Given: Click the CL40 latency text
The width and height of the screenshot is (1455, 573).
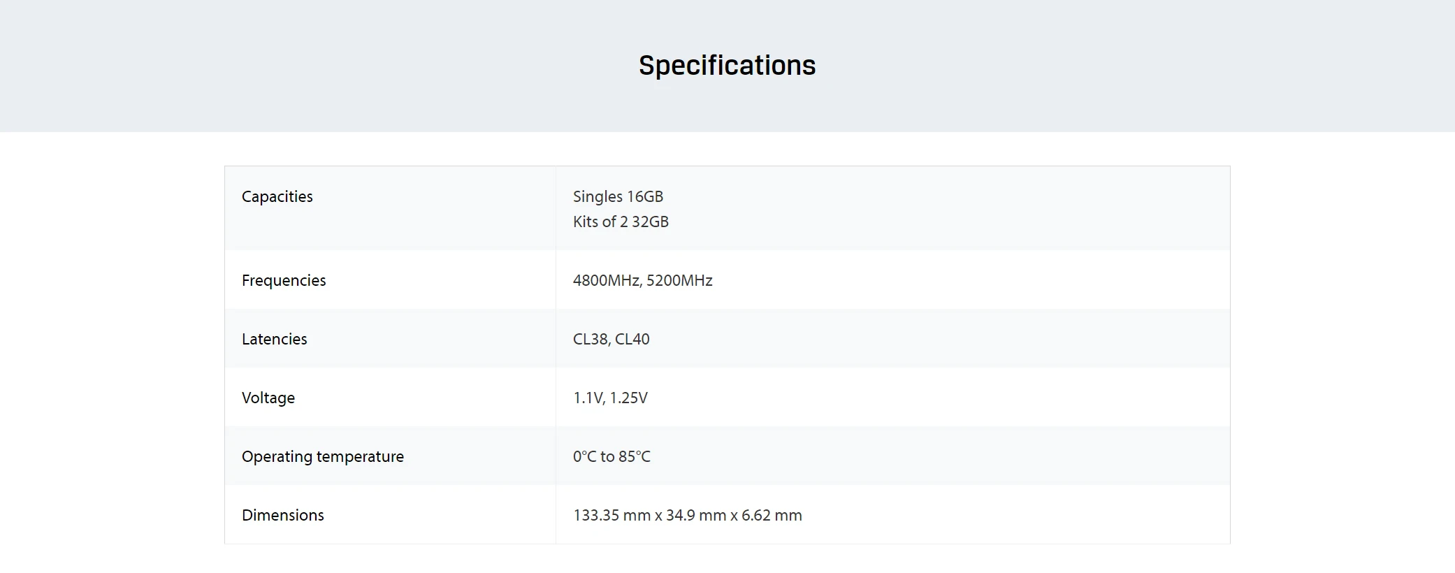Looking at the screenshot, I should click(632, 339).
